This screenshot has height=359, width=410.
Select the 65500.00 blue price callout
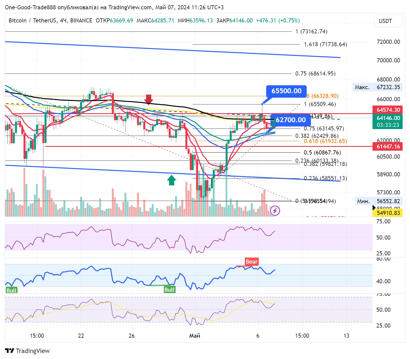[x=286, y=91]
